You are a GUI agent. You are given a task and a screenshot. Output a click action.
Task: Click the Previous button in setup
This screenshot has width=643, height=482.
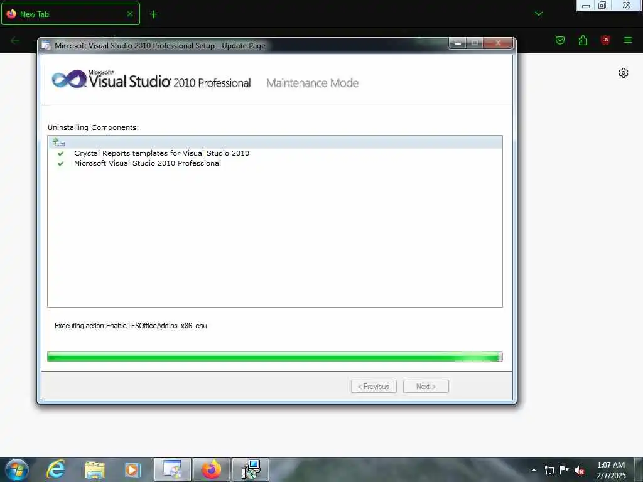click(x=374, y=386)
